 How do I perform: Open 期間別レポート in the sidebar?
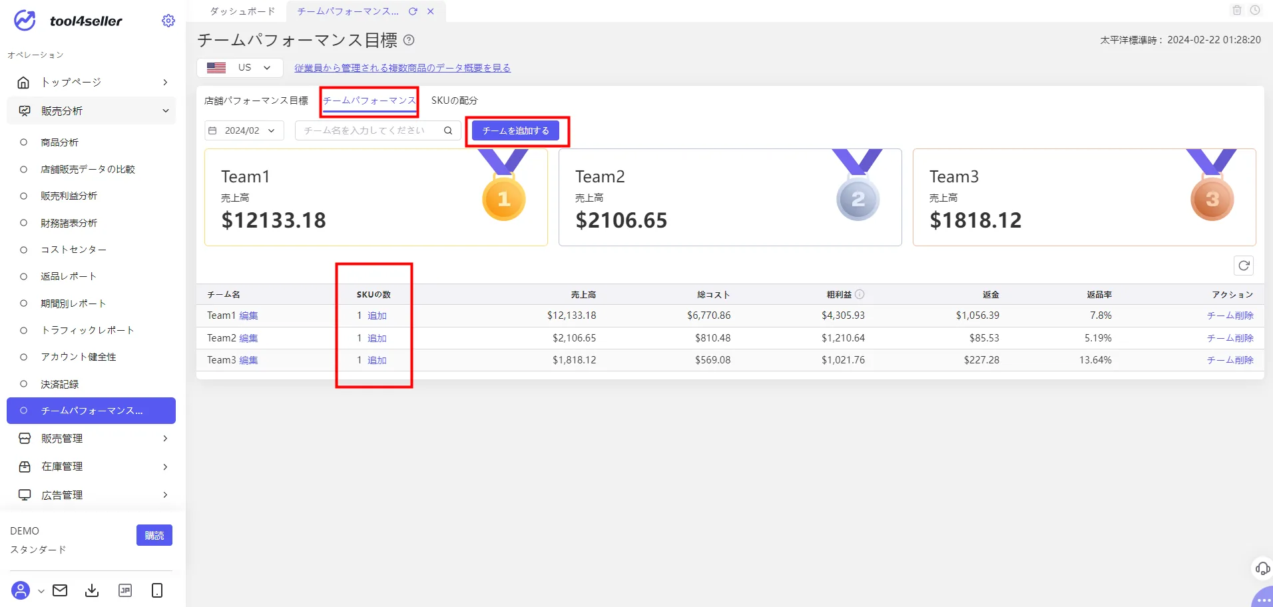[73, 303]
